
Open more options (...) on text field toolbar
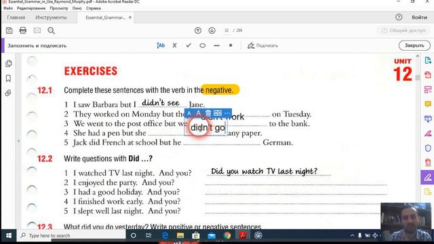(227, 113)
